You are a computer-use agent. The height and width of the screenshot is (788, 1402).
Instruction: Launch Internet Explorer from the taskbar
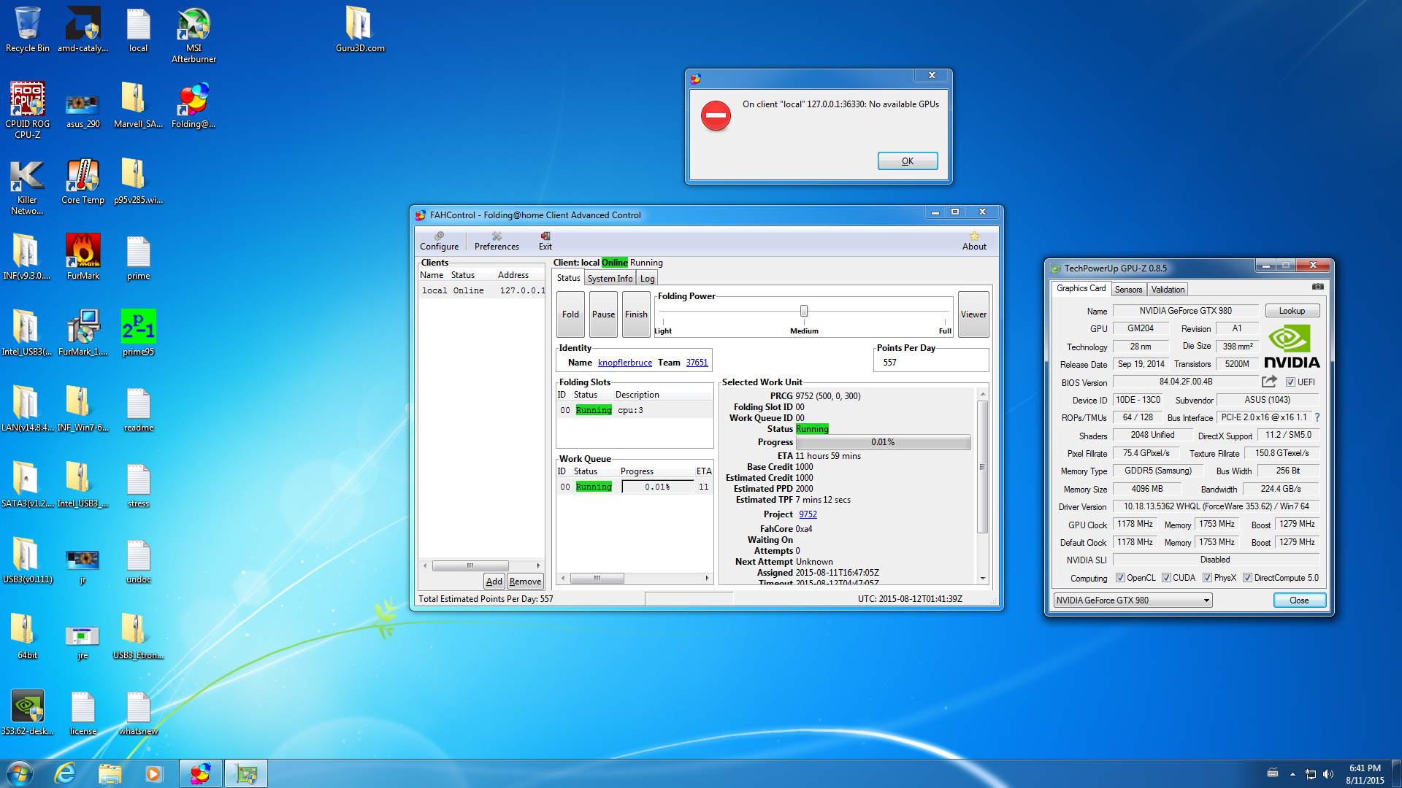[x=66, y=773]
